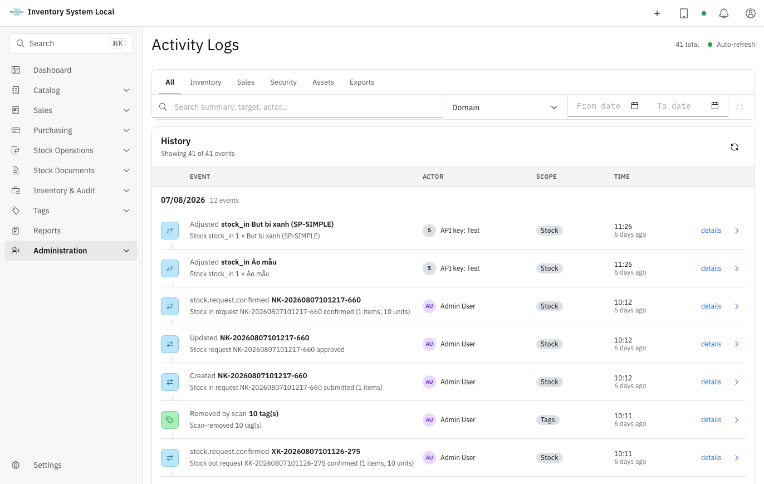The height and width of the screenshot is (484, 764).
Task: Click the Sales sidebar icon
Action: 16,110
